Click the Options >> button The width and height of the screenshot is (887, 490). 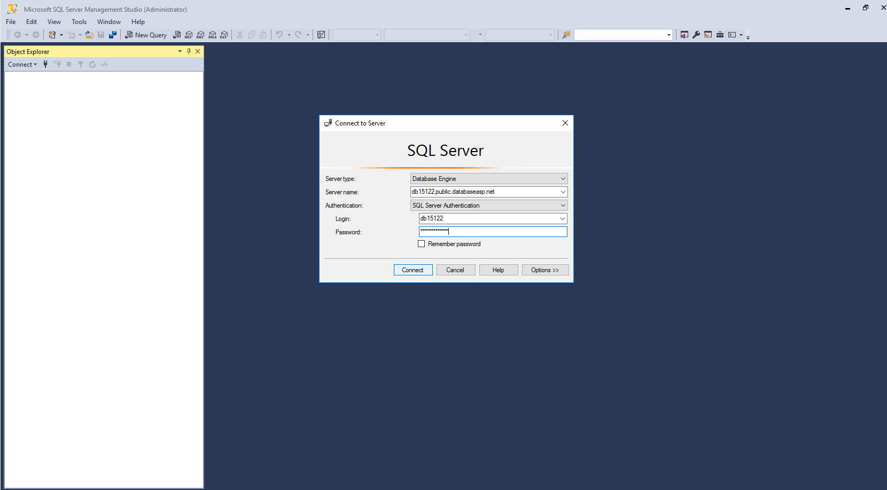[545, 270]
